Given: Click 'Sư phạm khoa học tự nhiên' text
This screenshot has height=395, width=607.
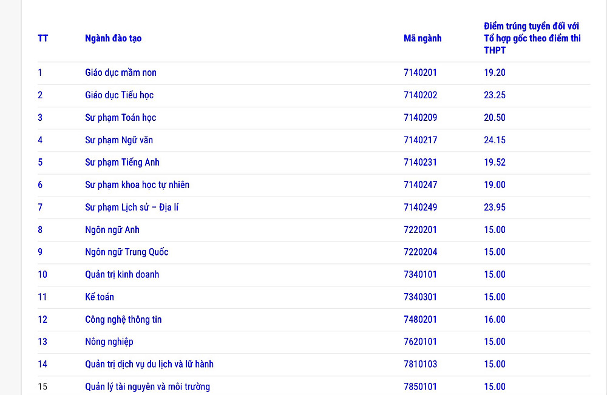Looking at the screenshot, I should (137, 185).
